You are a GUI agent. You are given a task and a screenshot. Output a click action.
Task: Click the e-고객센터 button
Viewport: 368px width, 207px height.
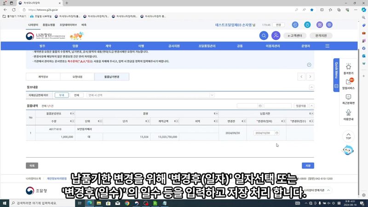tap(295, 36)
